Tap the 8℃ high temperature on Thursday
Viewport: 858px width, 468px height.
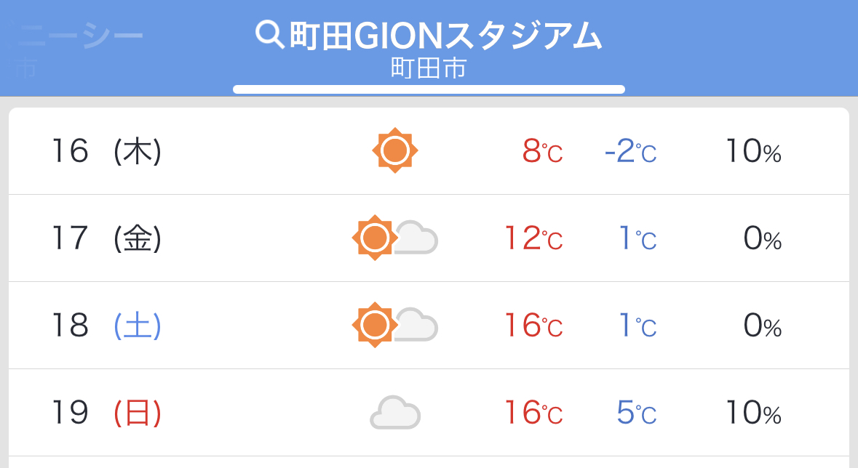click(x=542, y=151)
